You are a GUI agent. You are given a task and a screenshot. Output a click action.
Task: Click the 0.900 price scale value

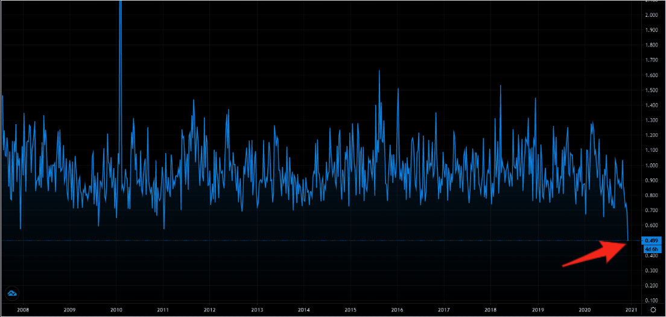pyautogui.click(x=651, y=180)
